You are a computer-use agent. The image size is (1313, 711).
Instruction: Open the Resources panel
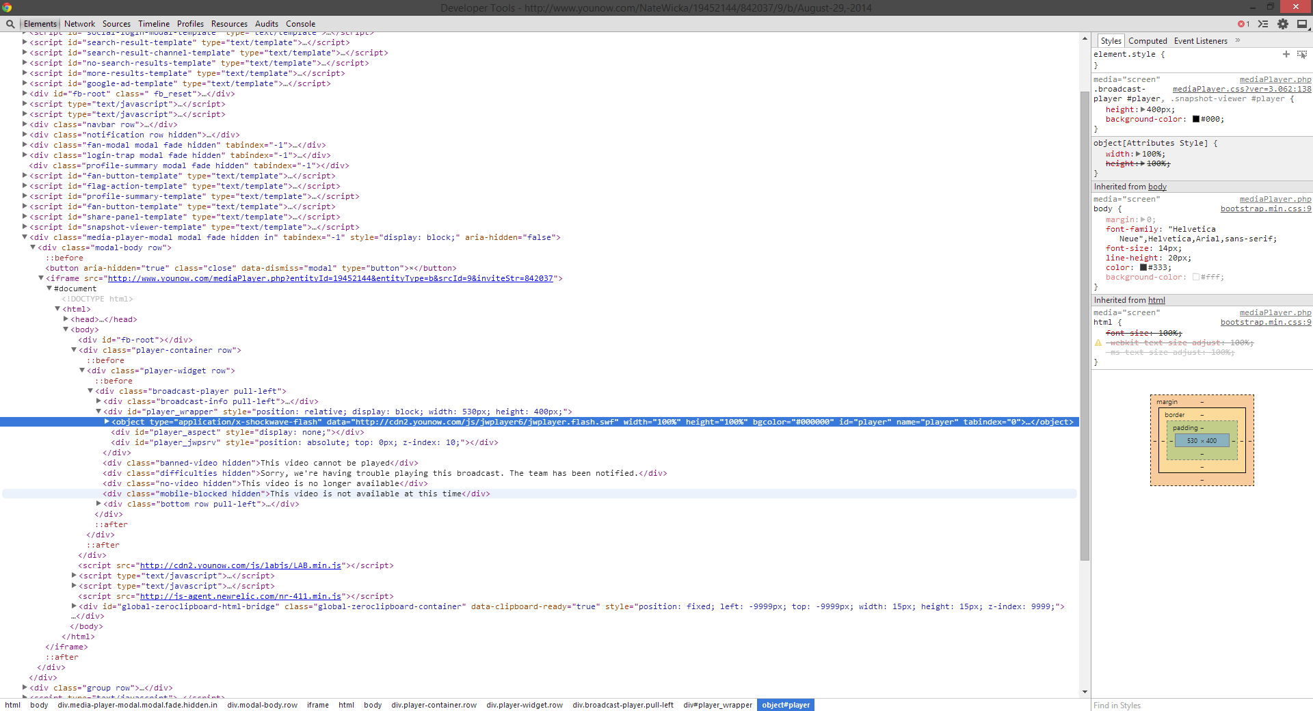(x=229, y=24)
